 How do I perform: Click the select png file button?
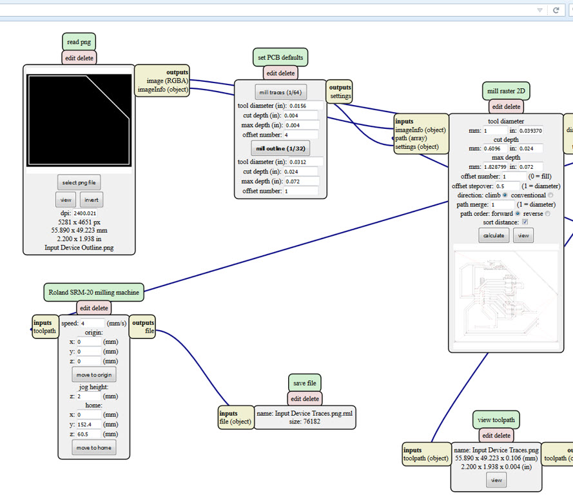[x=79, y=182]
